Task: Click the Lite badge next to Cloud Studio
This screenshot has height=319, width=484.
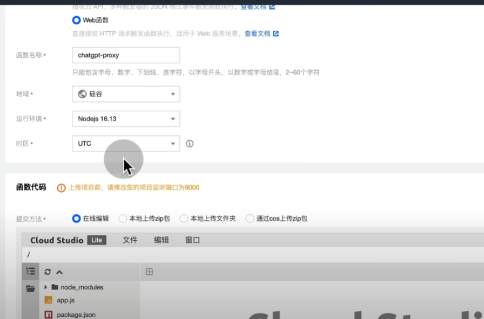Action: pyautogui.click(x=97, y=240)
